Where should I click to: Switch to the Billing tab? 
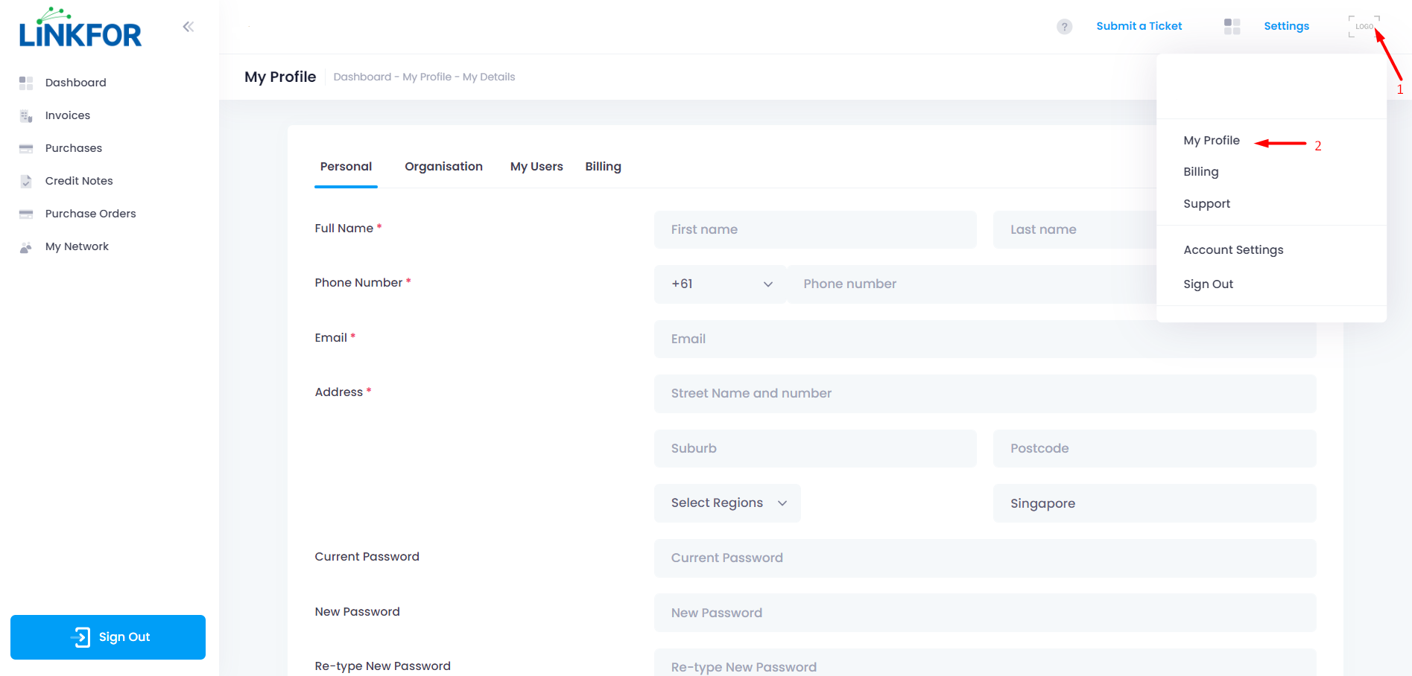tap(603, 167)
